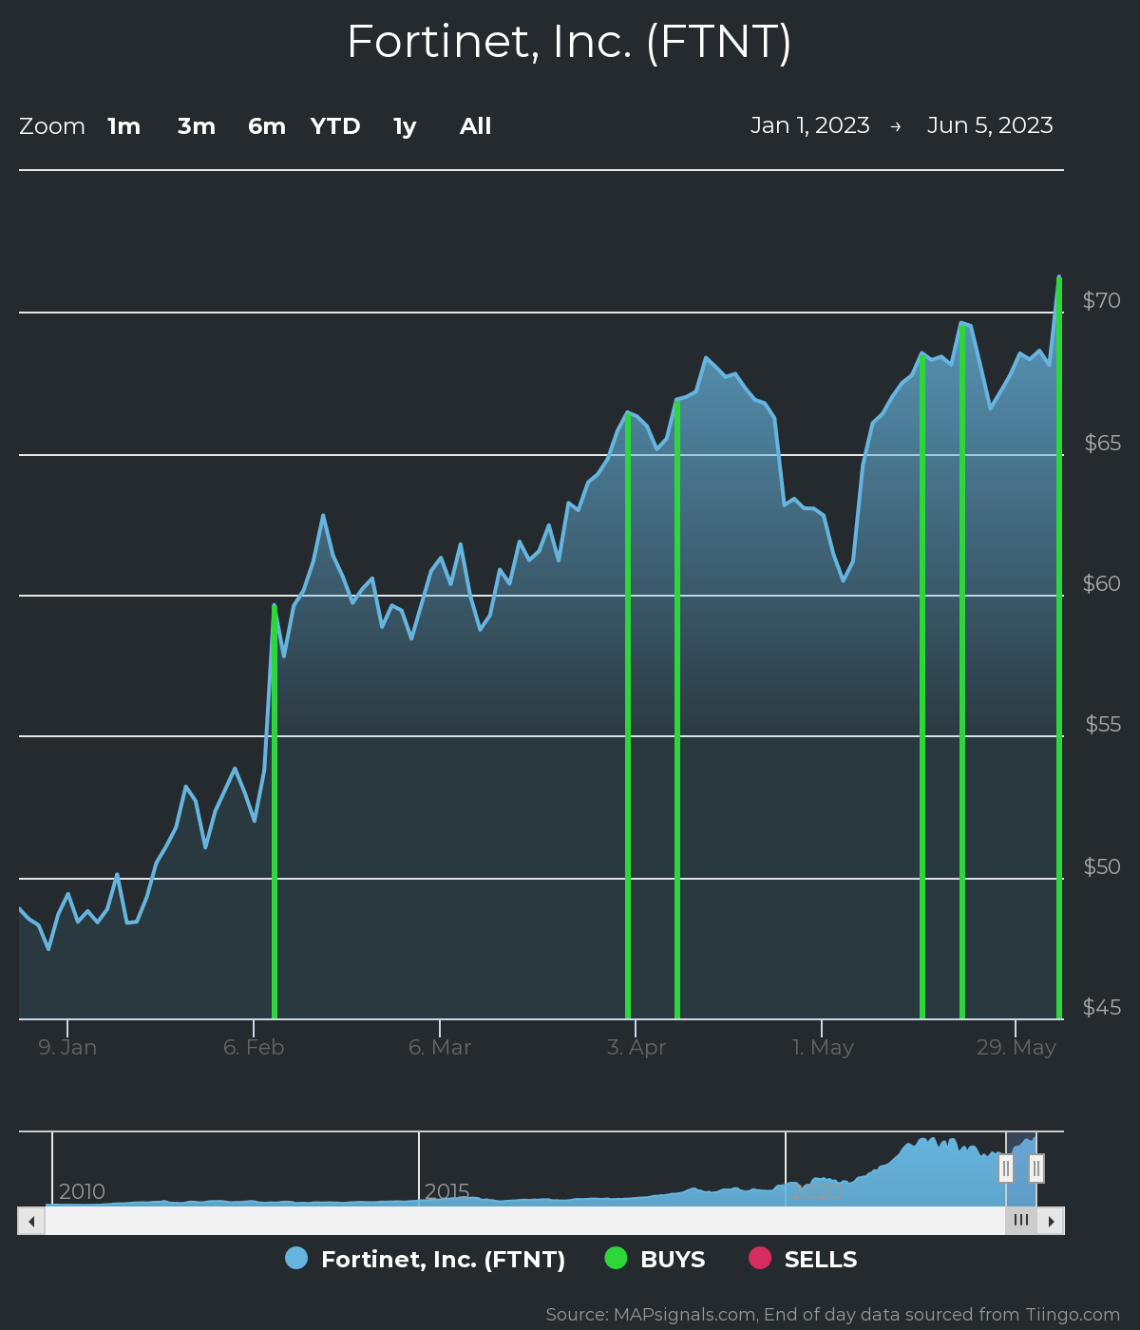This screenshot has width=1140, height=1330.
Task: Click the navigator scrollbar thumb
Action: click(1021, 1221)
